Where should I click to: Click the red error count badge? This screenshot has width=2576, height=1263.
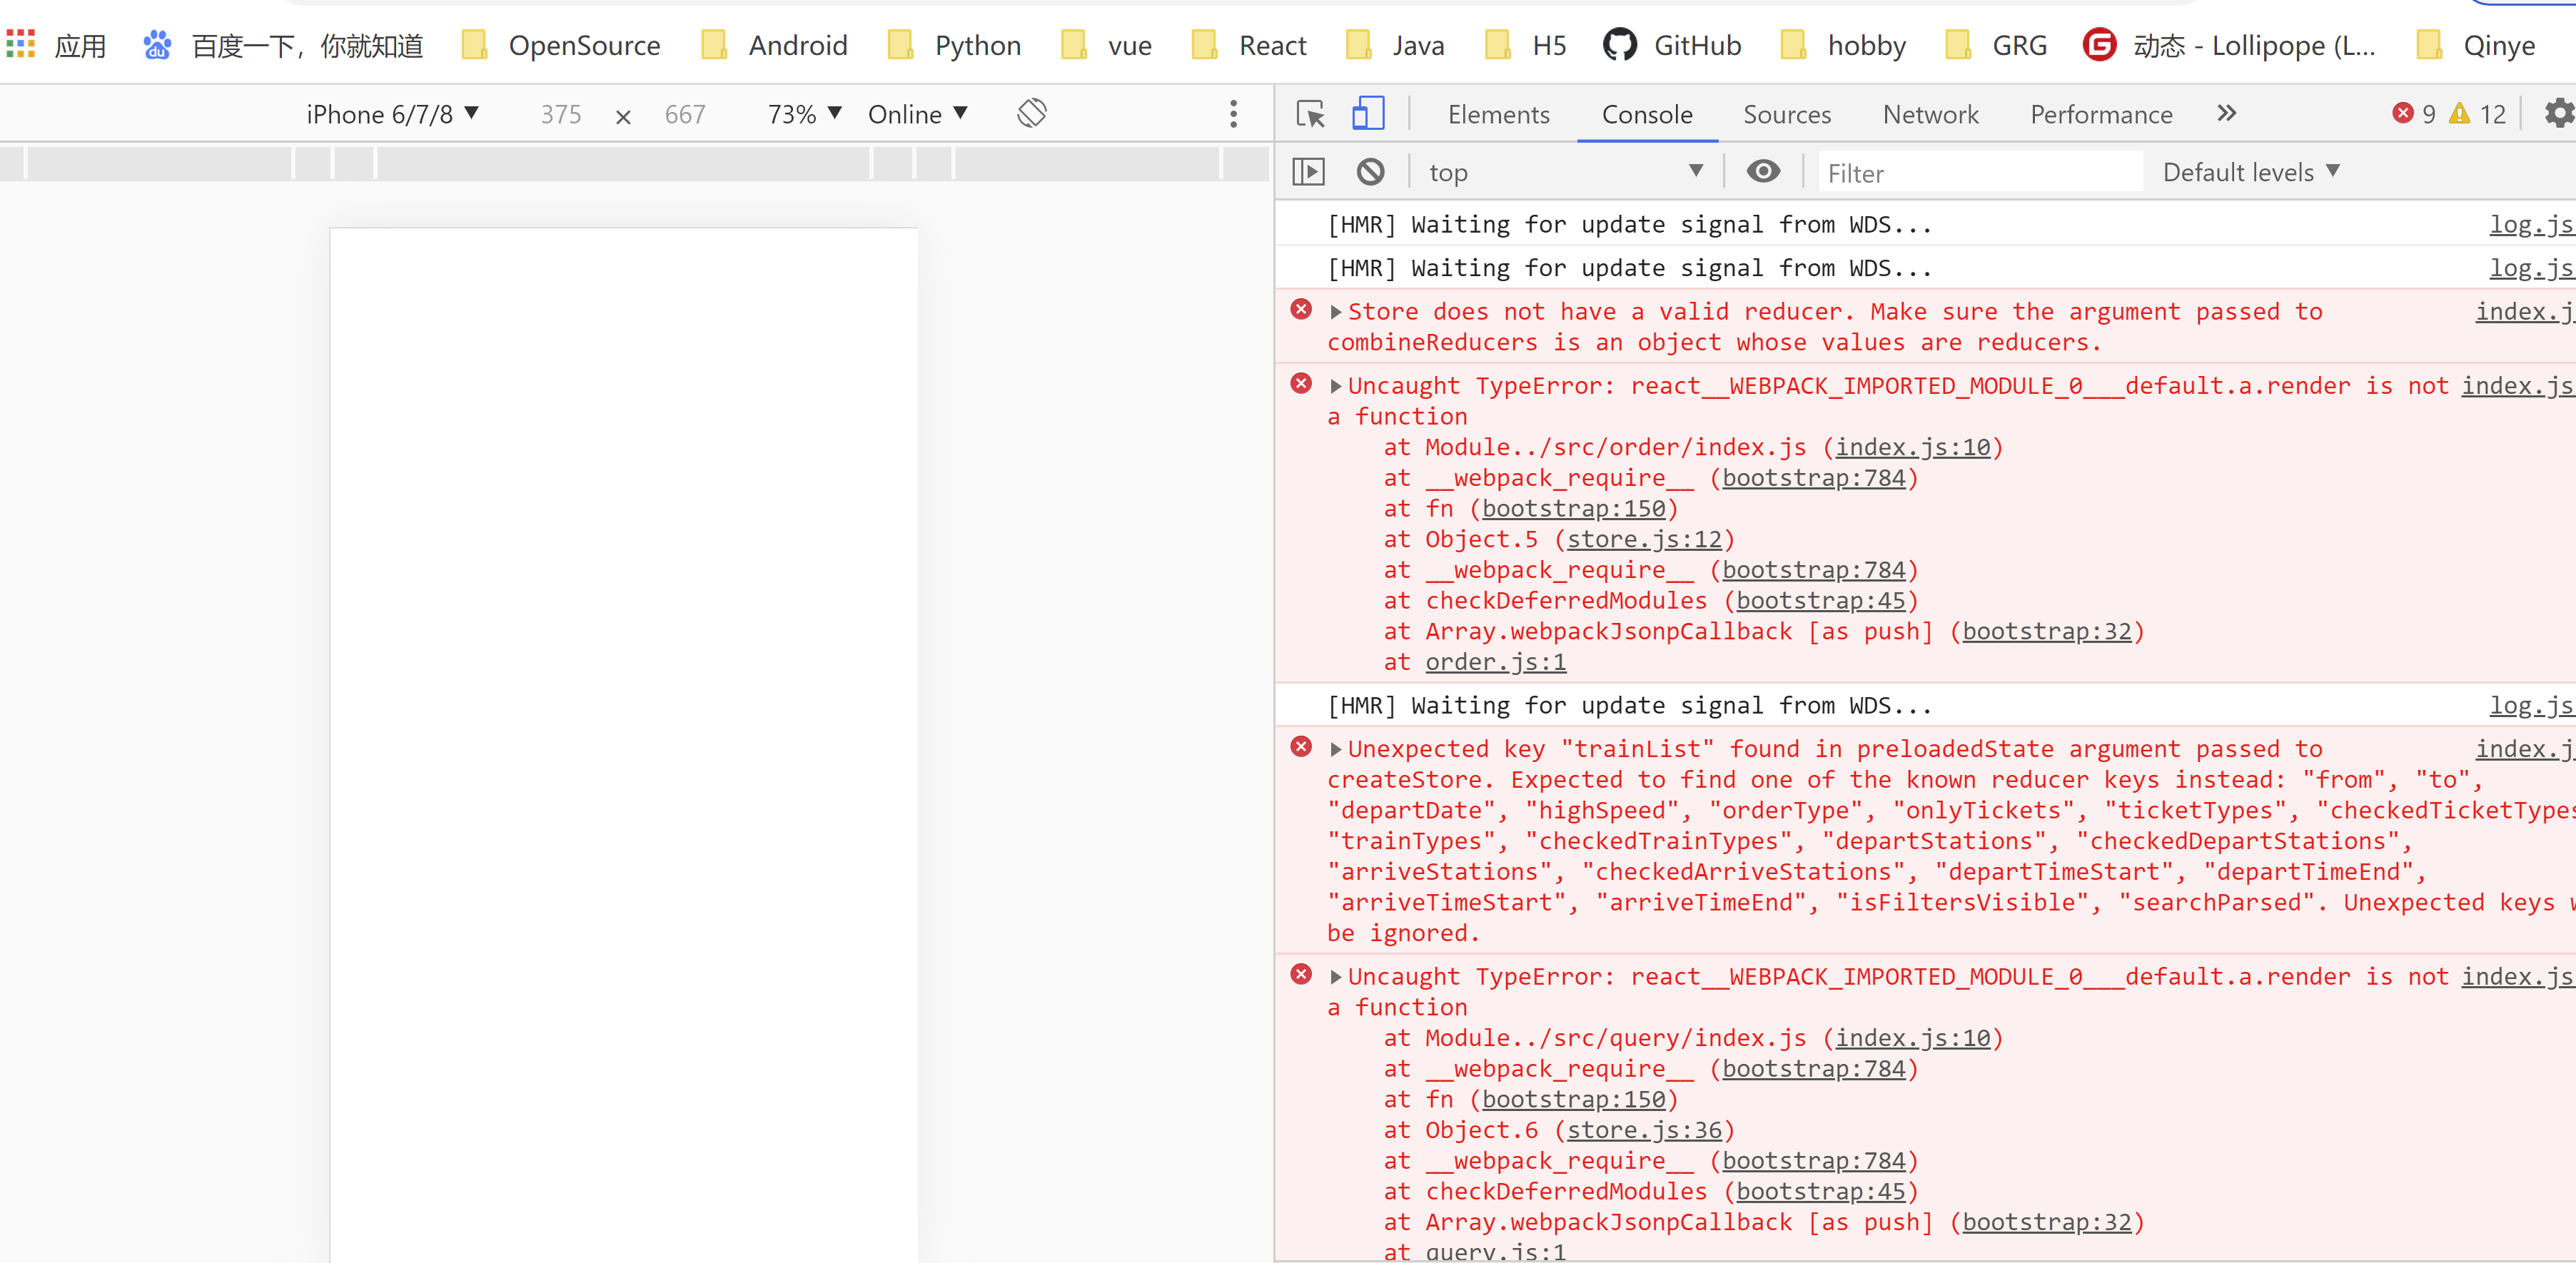[x=2413, y=114]
